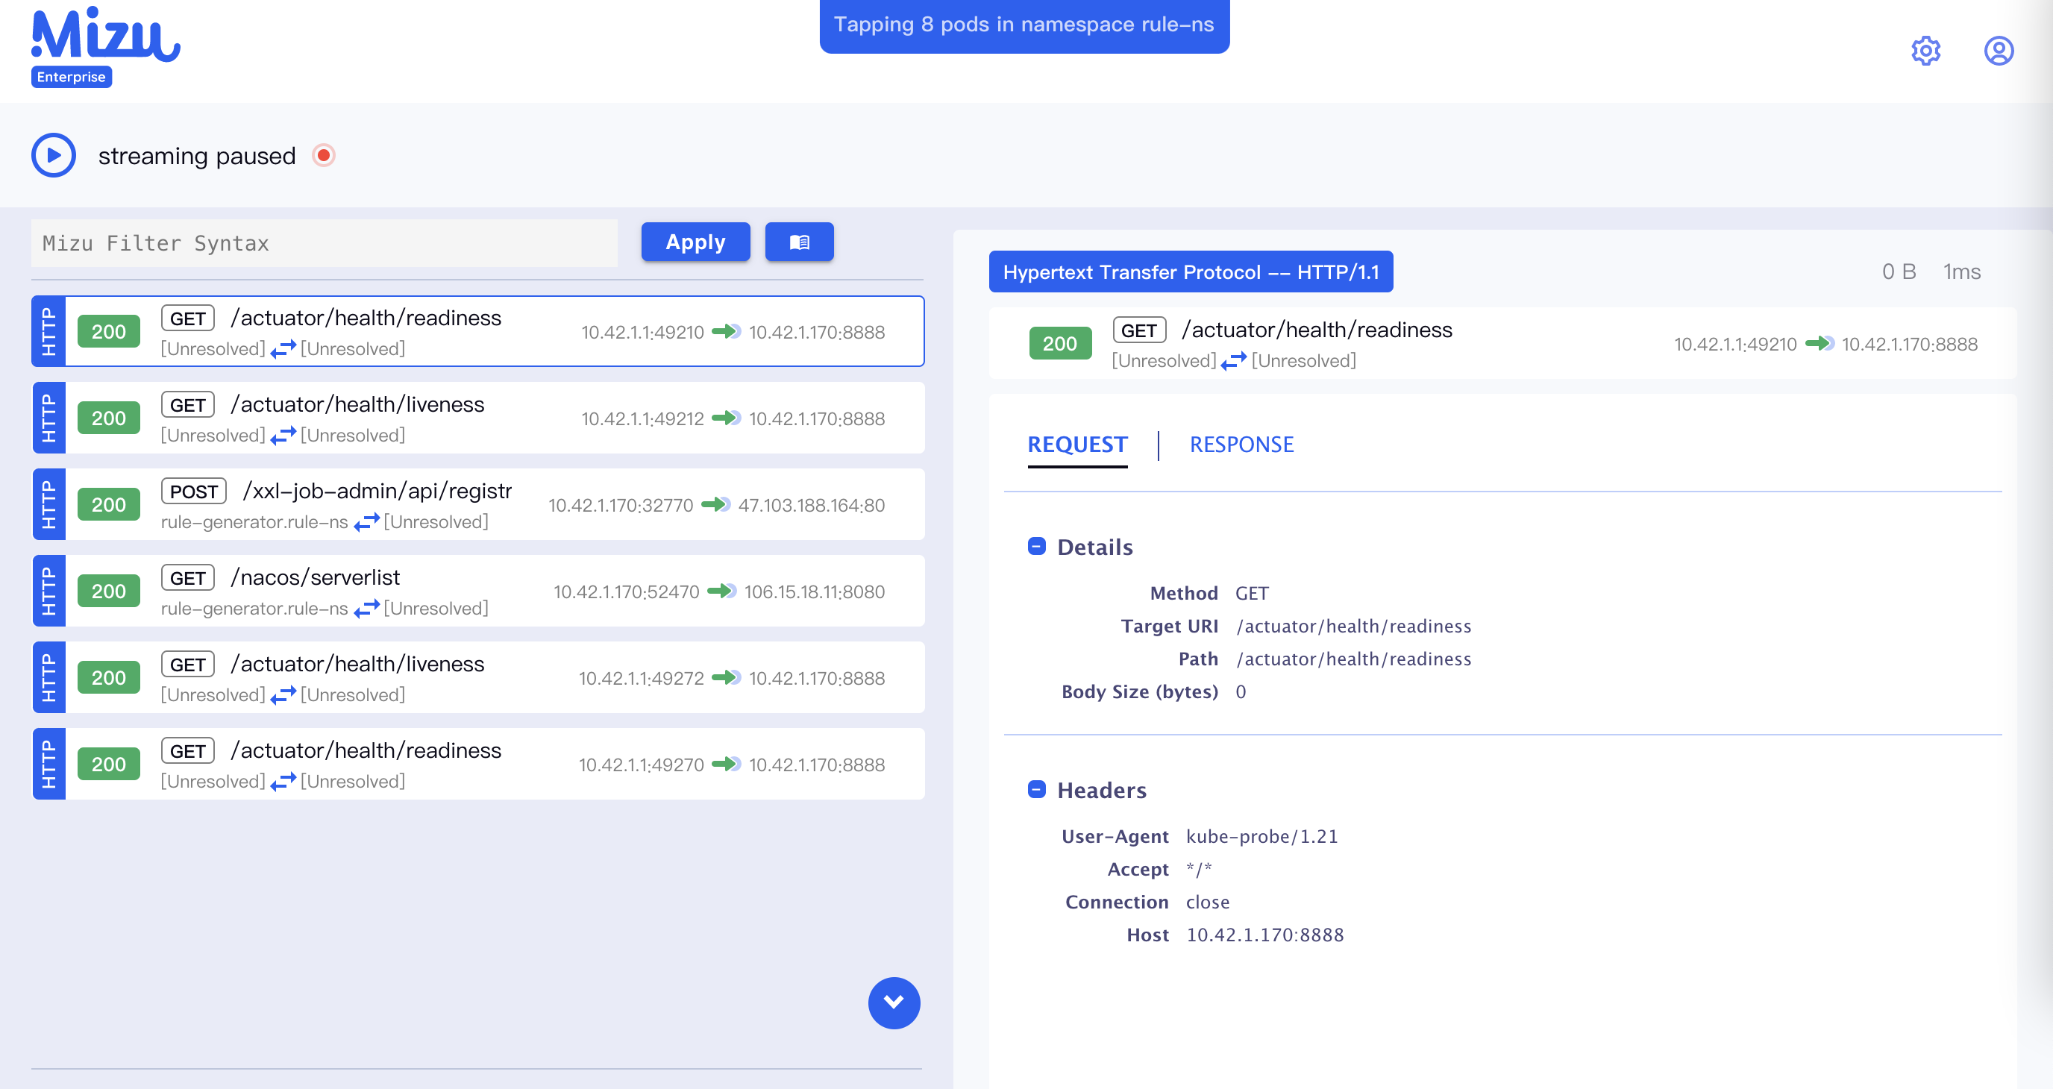The image size is (2053, 1089).
Task: Select the REQUEST tab
Action: (1077, 445)
